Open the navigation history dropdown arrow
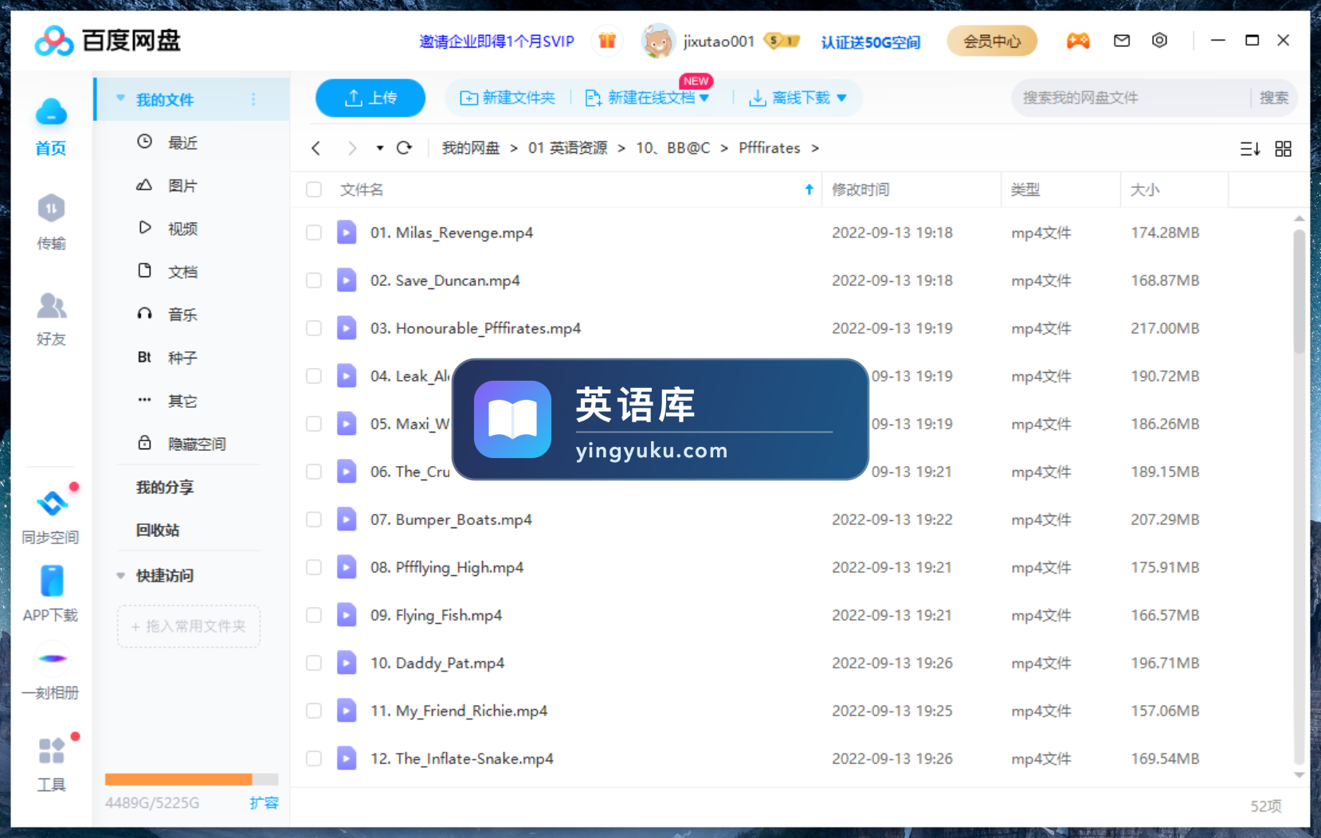Image resolution: width=1321 pixels, height=838 pixels. pos(380,148)
